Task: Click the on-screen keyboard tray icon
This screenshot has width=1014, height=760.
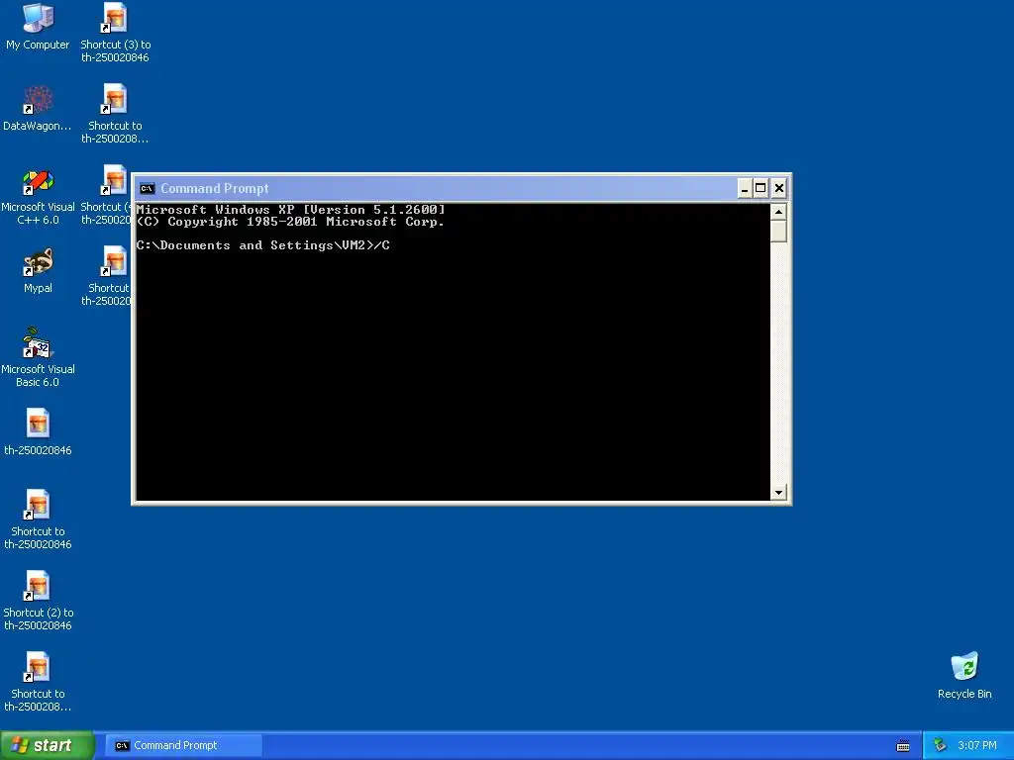Action: (x=903, y=746)
